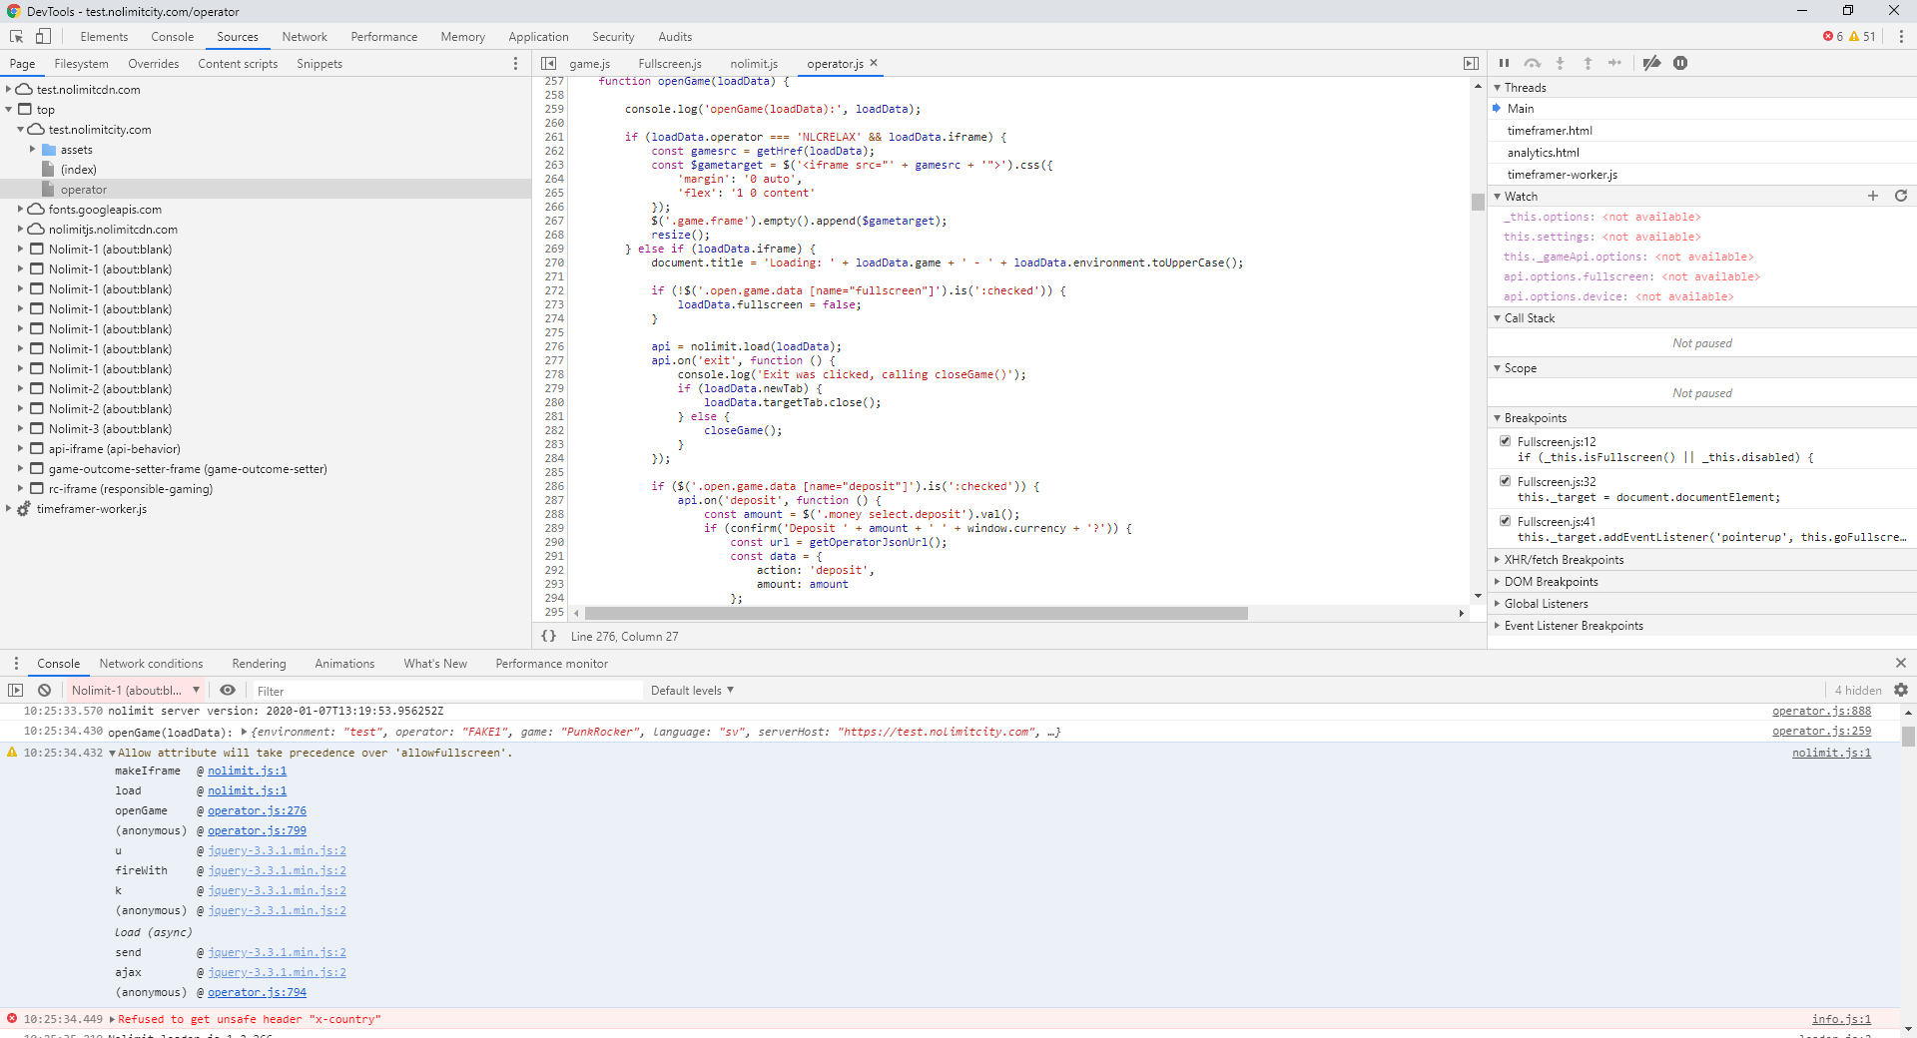This screenshot has height=1038, width=1917.
Task: Resume script execution with the pause/play icon
Action: tap(1505, 63)
